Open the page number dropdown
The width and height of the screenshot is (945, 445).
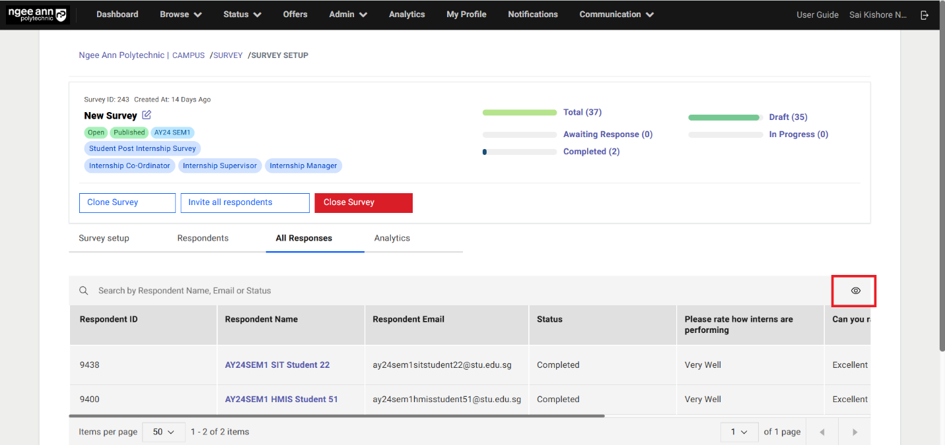[738, 432]
